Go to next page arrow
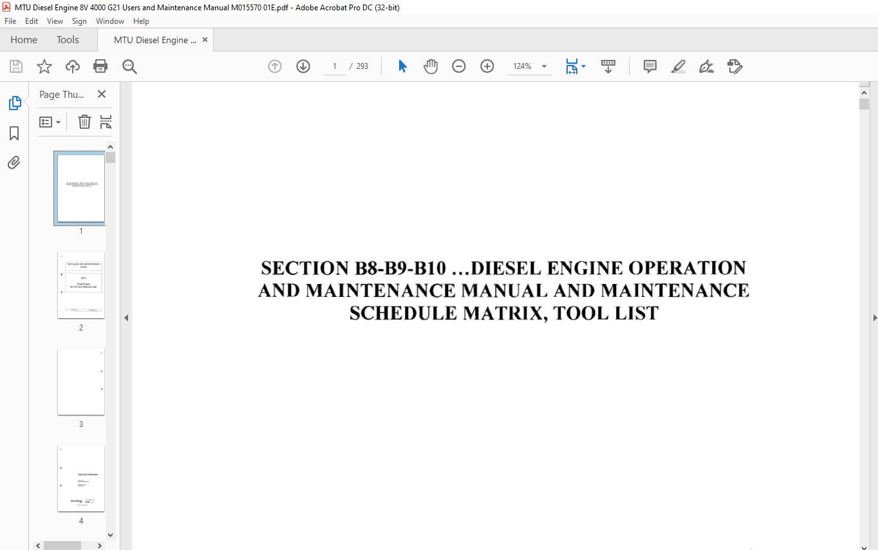This screenshot has width=878, height=550. (303, 66)
